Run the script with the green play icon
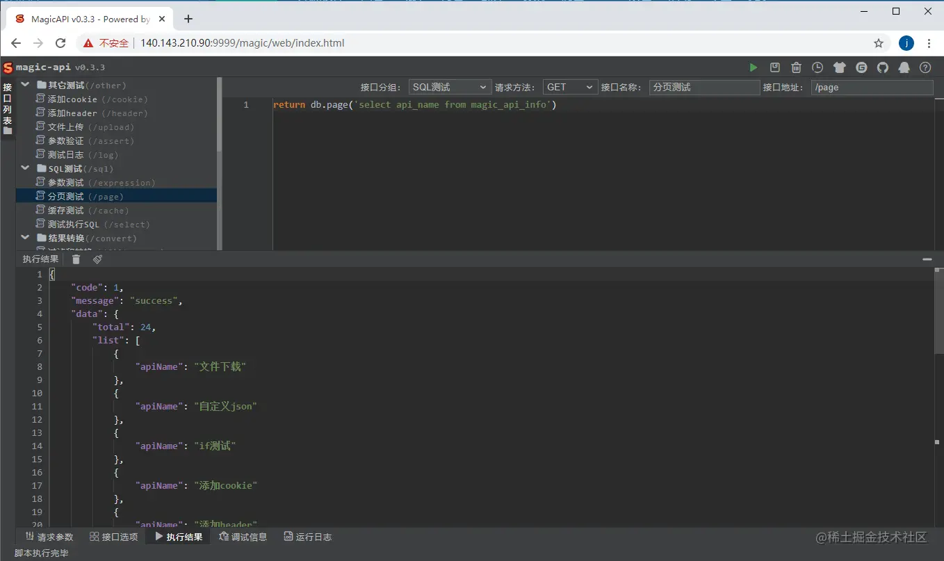 click(x=754, y=67)
